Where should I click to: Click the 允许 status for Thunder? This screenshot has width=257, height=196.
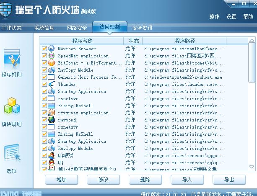click(x=130, y=84)
